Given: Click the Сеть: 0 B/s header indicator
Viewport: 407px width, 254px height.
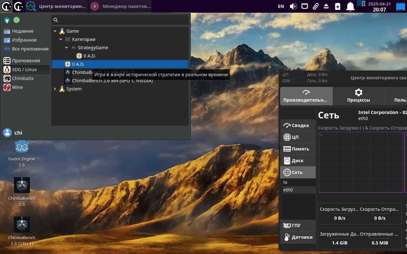Looking at the screenshot, I should coord(317,81).
